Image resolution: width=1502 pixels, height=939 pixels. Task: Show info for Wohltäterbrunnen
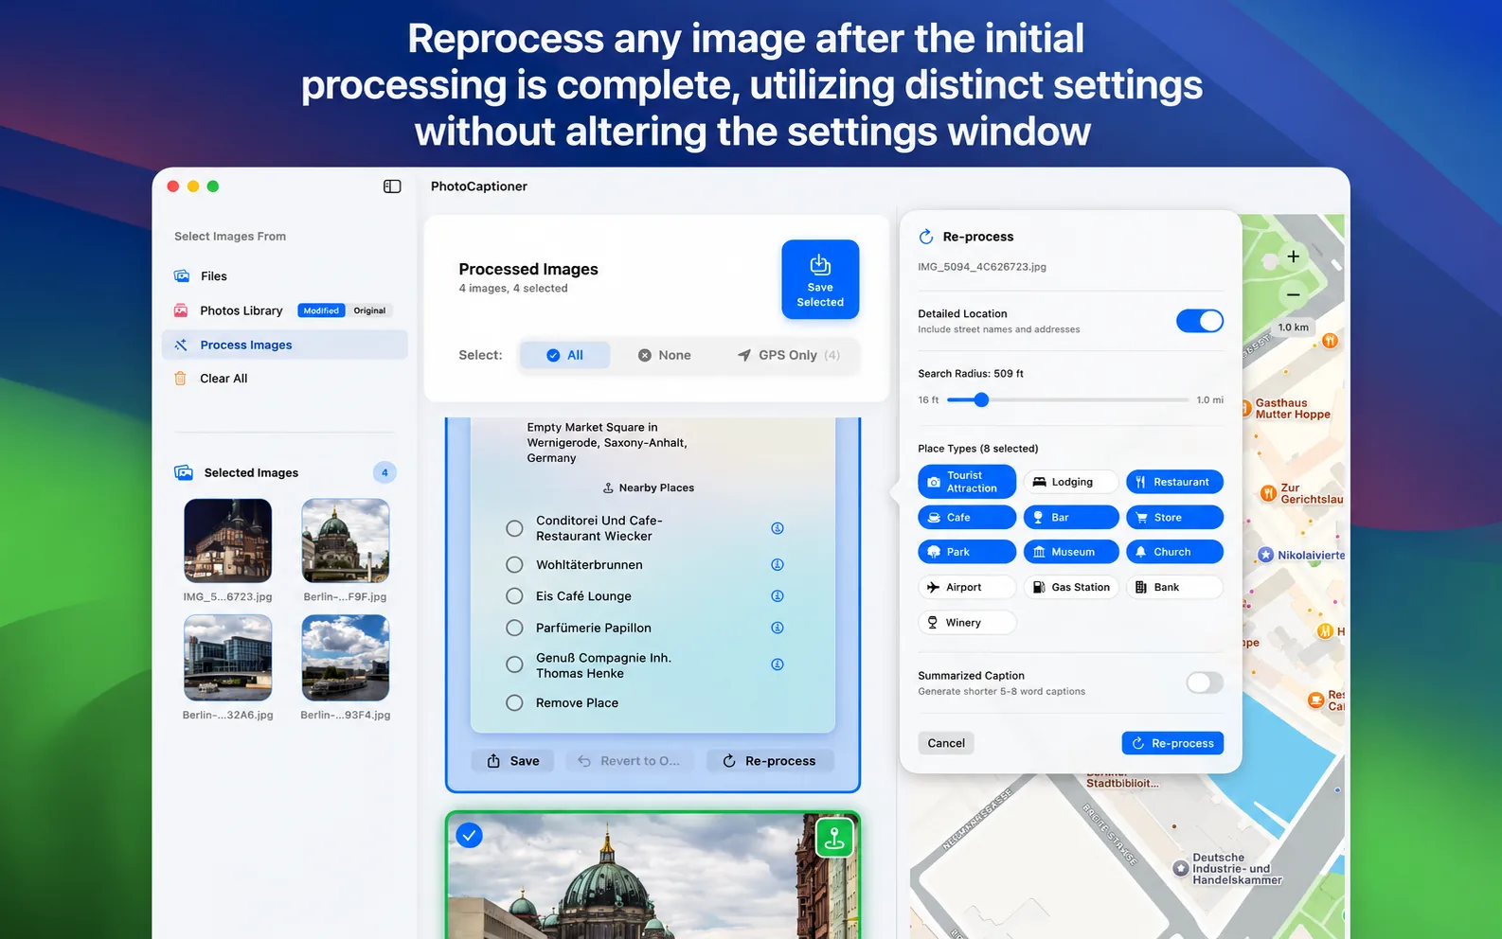tap(778, 565)
